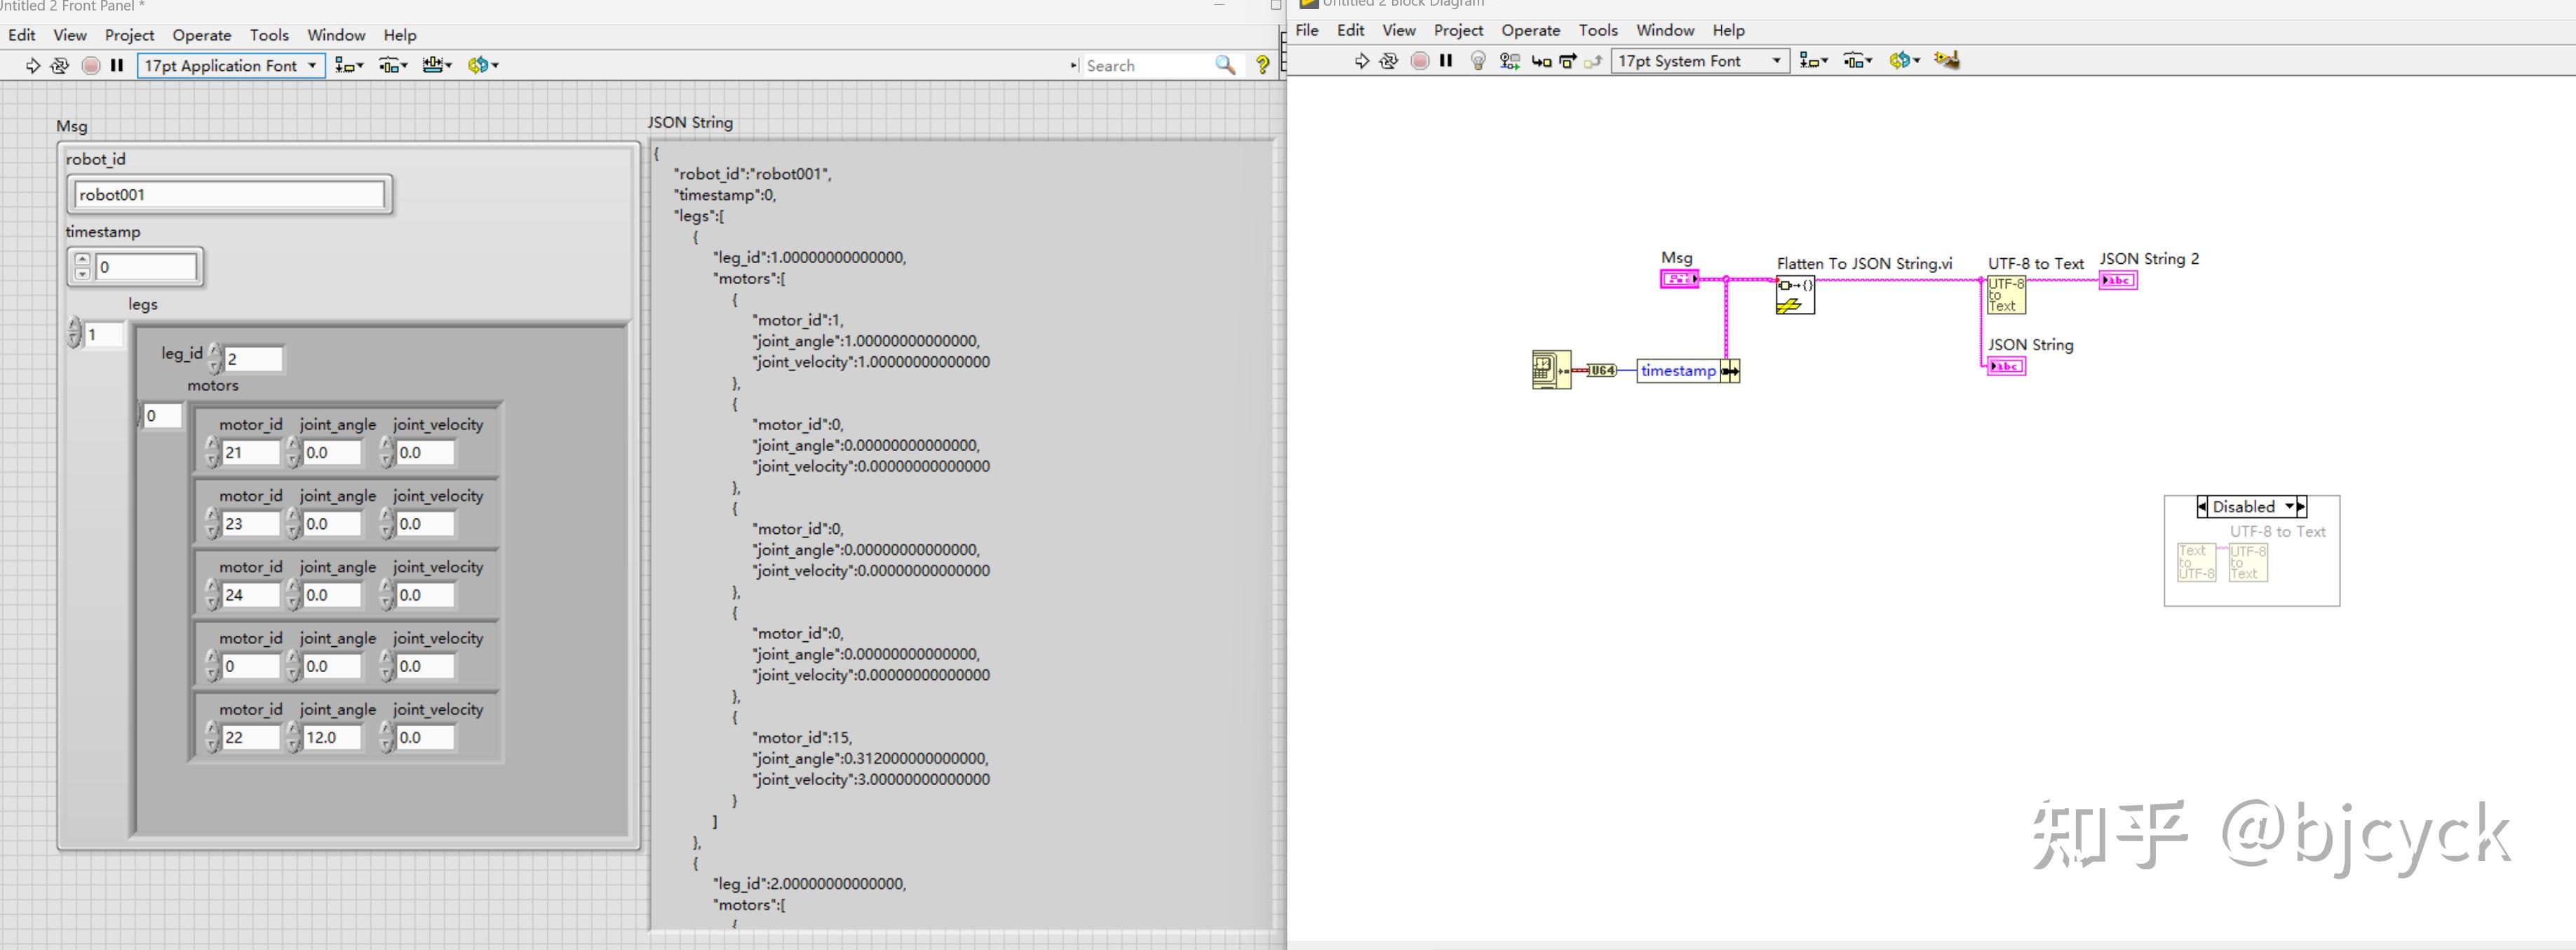Click the Search magnifier button
2576x950 pixels.
[x=1225, y=65]
